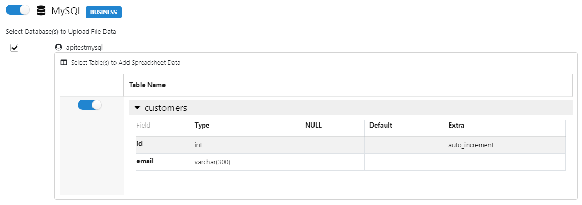Screen dimensions: 582x205
Task: Click the Extra column header
Action: coord(457,126)
